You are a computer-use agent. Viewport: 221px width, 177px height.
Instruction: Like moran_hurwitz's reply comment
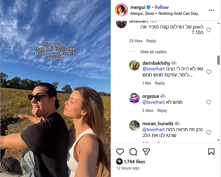tap(209, 132)
